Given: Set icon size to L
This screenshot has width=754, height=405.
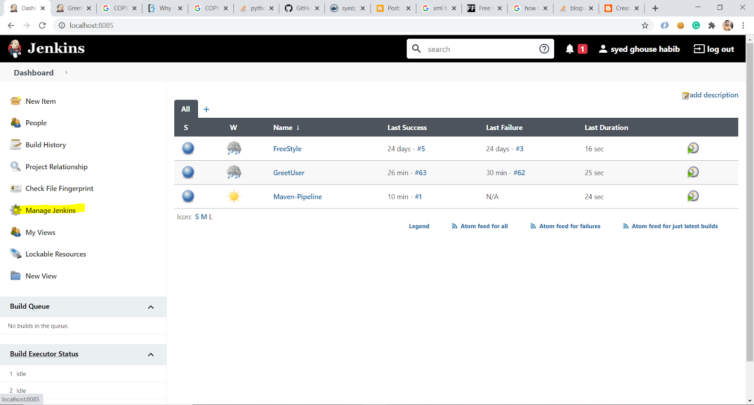Looking at the screenshot, I should pyautogui.click(x=211, y=217).
